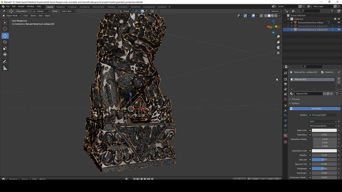Open the File menu
The image size is (342, 192).
[8, 7]
